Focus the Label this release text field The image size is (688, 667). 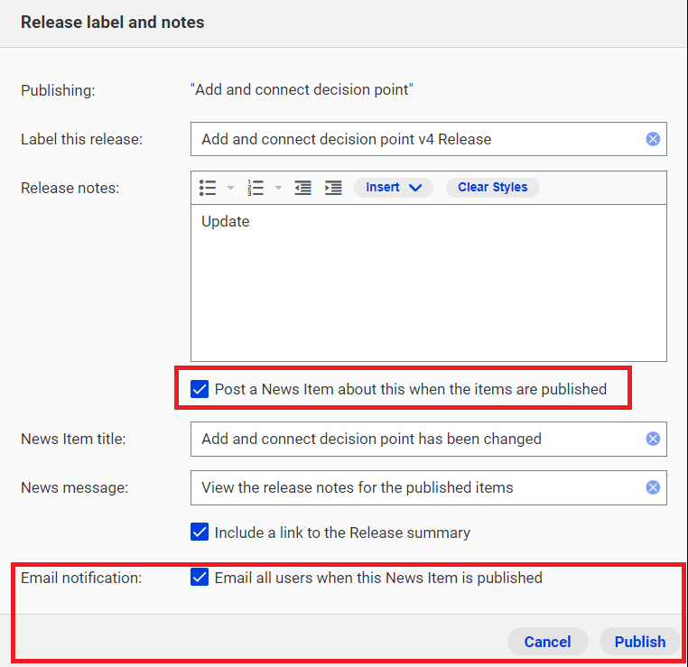click(417, 139)
